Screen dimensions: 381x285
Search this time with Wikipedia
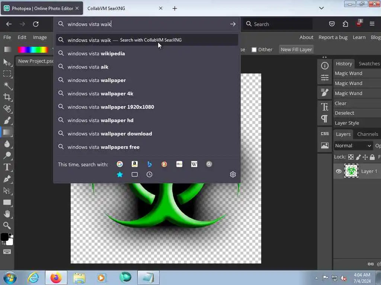[194, 164]
